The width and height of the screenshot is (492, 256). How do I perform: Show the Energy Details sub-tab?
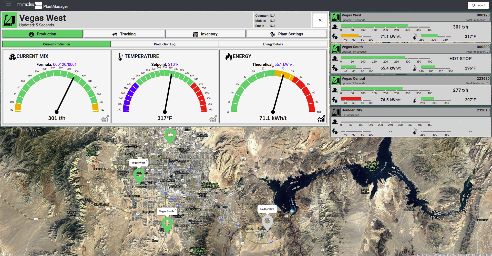tap(273, 44)
